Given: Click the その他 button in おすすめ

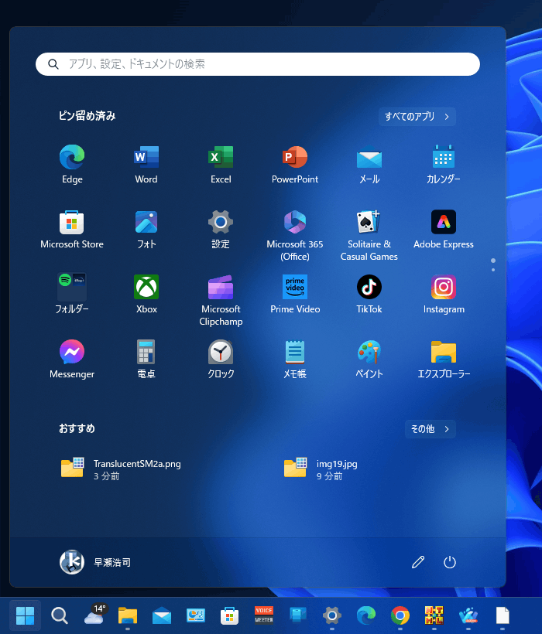Looking at the screenshot, I should pos(431,429).
